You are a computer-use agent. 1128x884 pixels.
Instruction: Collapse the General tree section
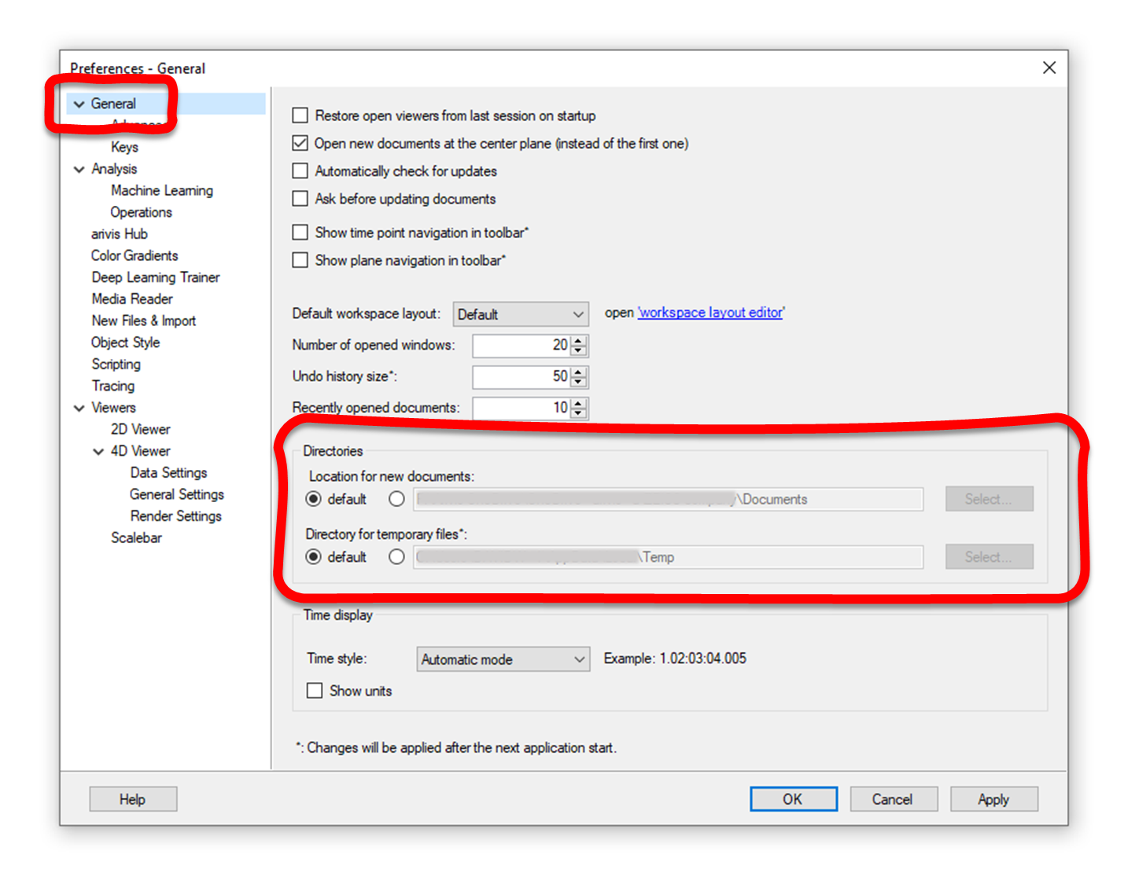click(x=79, y=103)
